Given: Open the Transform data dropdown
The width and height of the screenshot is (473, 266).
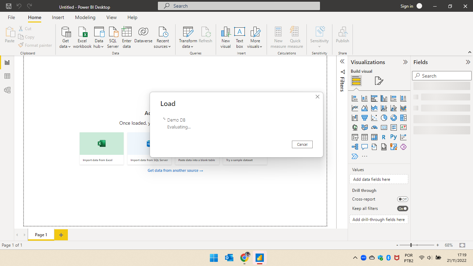Looking at the screenshot, I should [x=188, y=37].
